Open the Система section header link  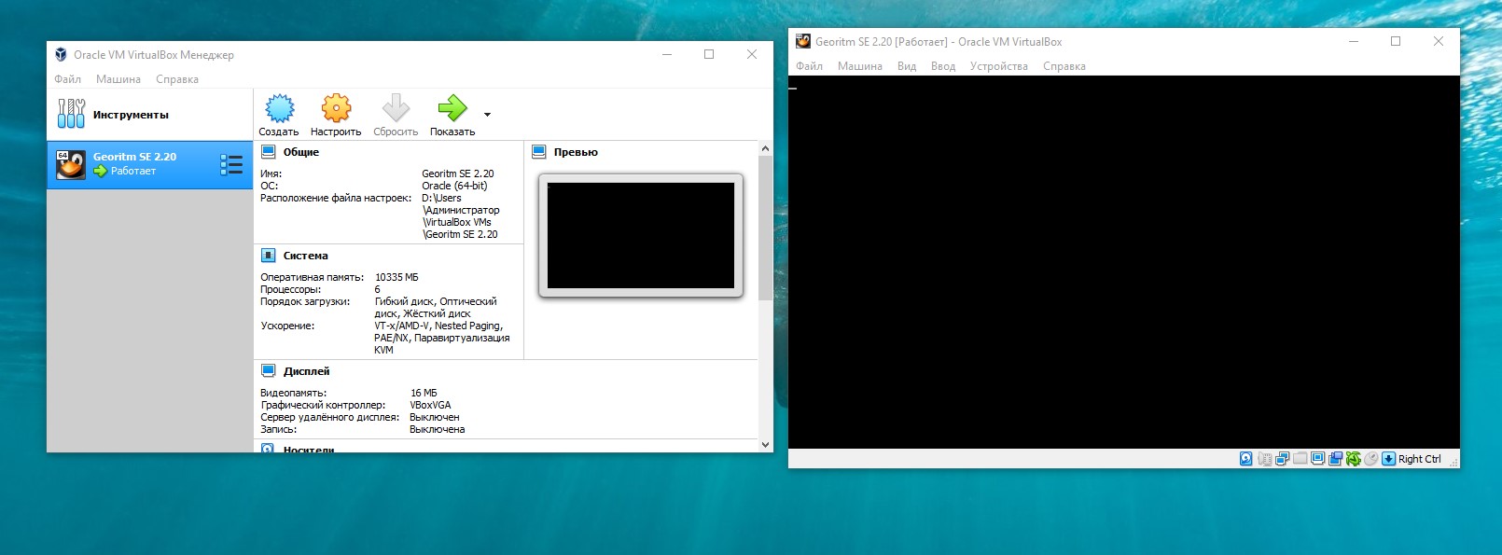click(305, 256)
